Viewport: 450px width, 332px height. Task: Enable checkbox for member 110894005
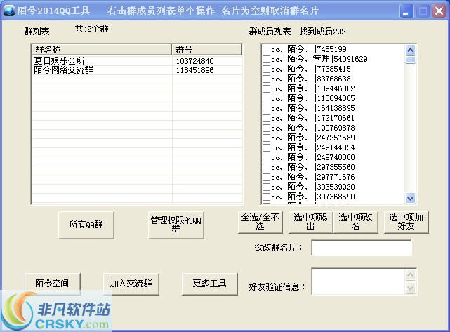(x=266, y=98)
